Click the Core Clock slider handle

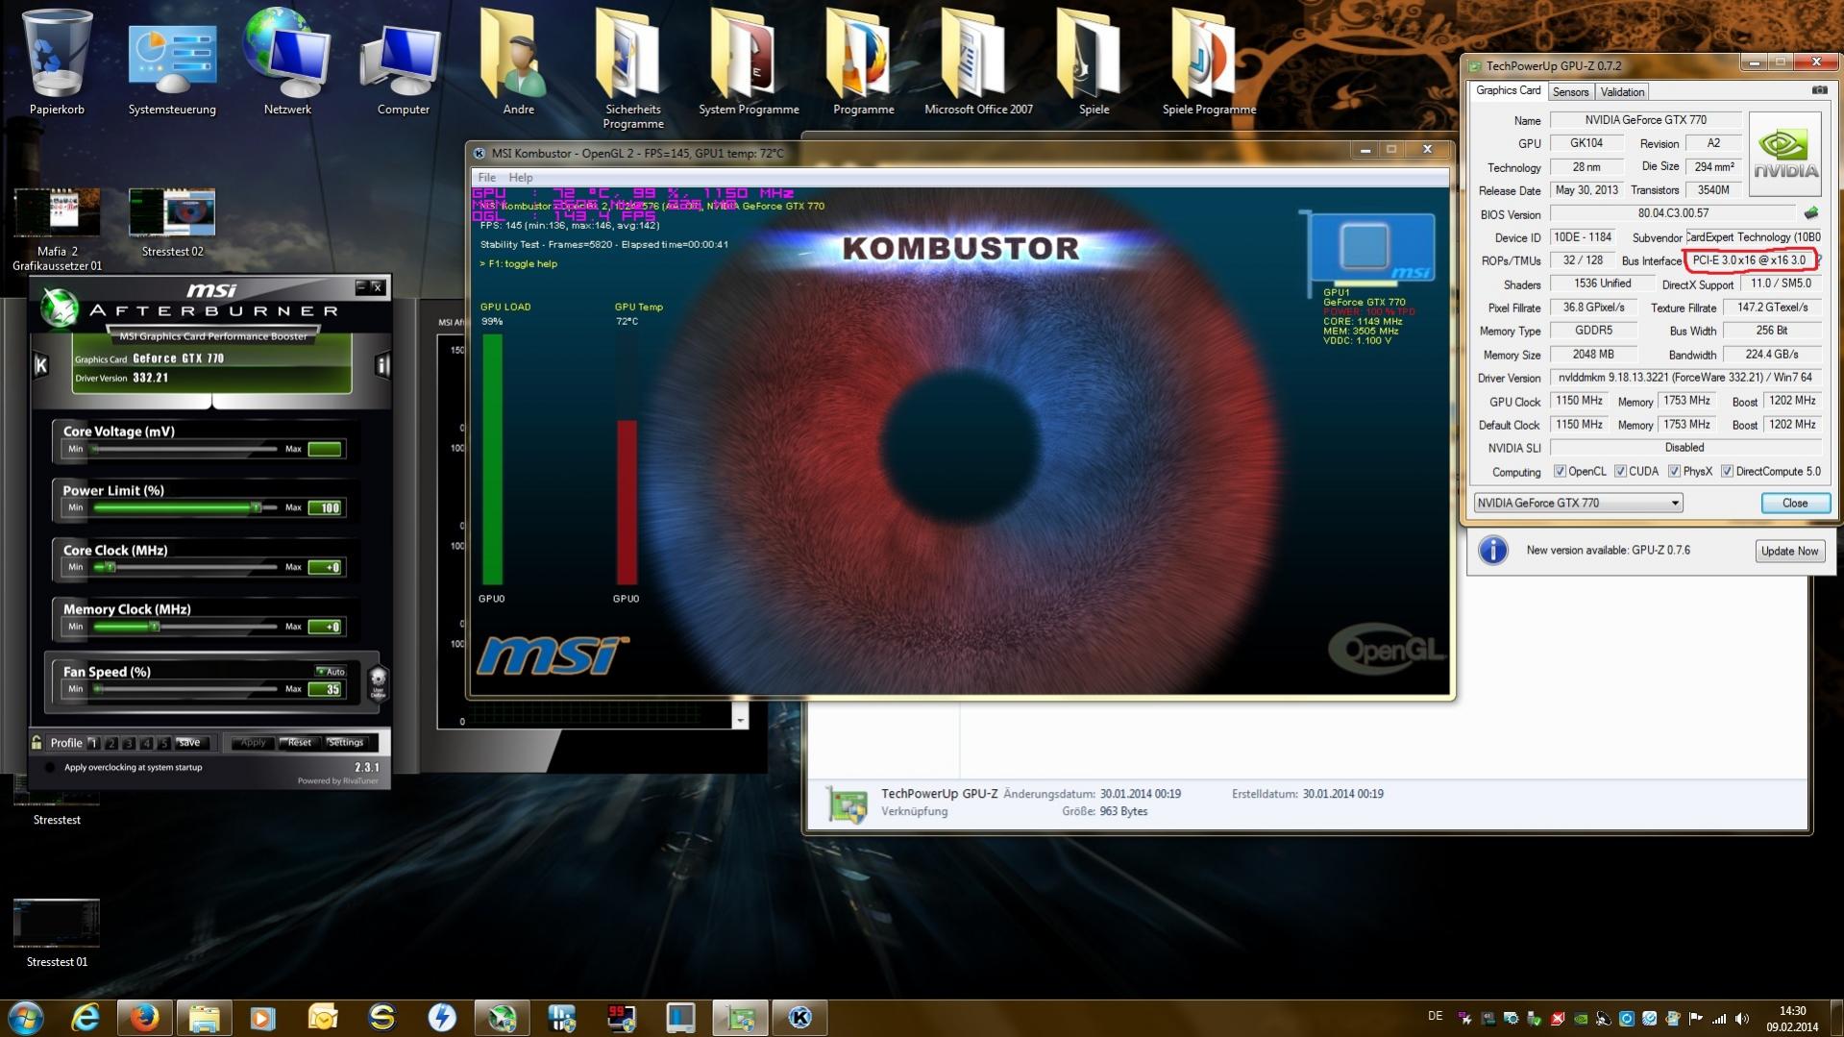(111, 567)
